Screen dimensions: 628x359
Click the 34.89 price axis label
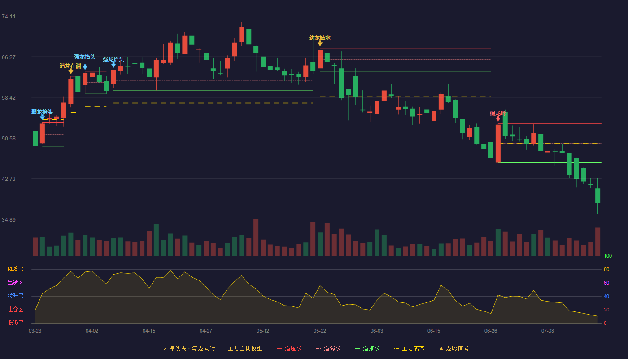[9, 220]
